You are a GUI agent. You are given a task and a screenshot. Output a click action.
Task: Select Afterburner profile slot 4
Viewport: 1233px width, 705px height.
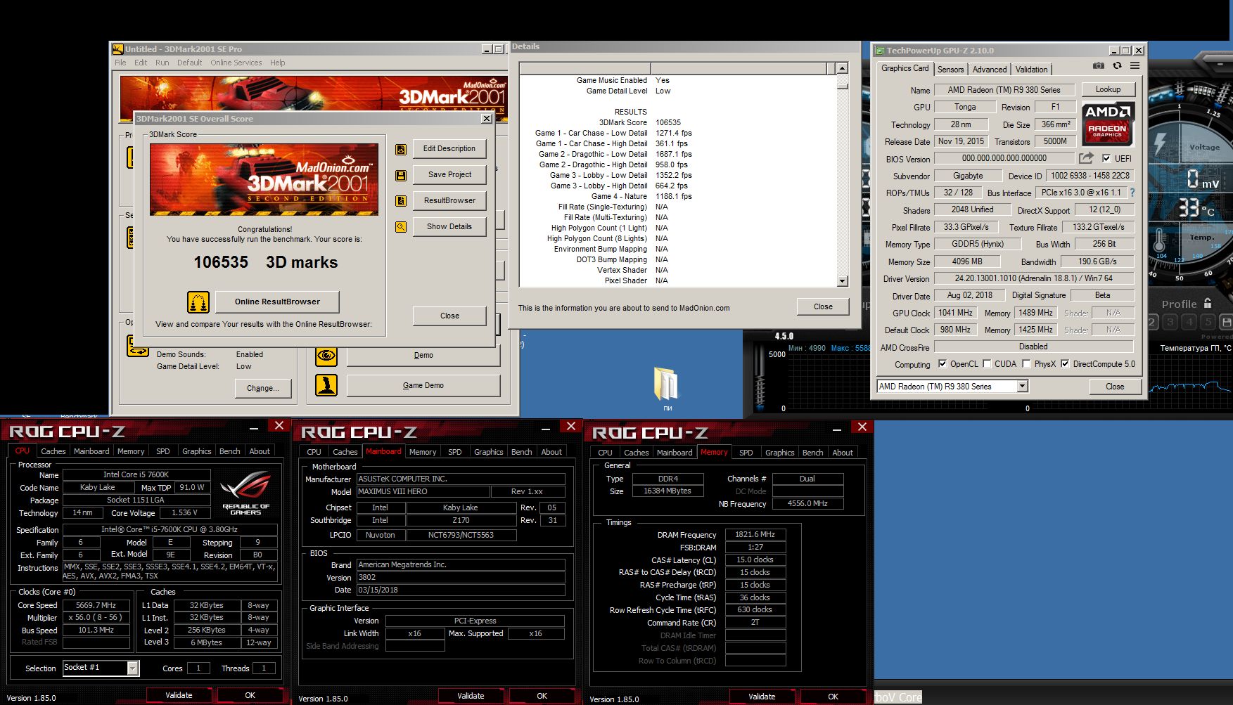(1189, 322)
